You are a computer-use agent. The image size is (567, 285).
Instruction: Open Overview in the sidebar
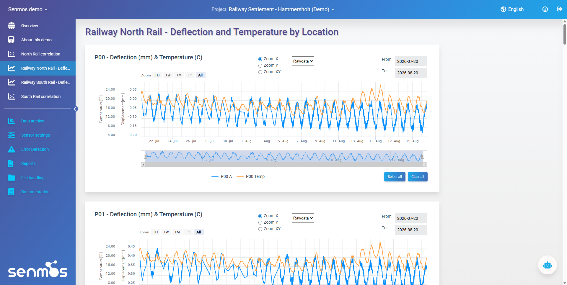(38, 26)
